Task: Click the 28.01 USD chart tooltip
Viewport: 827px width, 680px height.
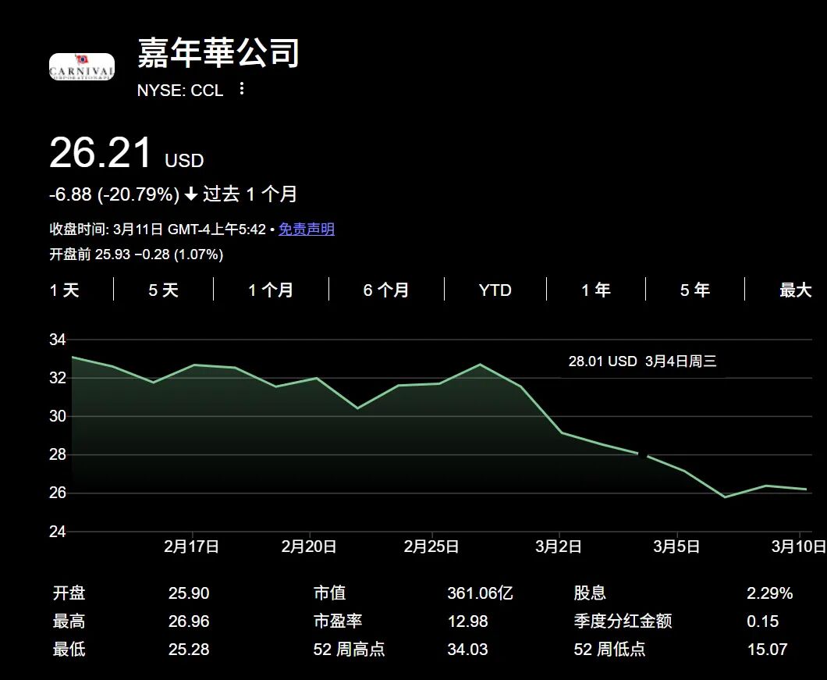Action: [x=641, y=361]
